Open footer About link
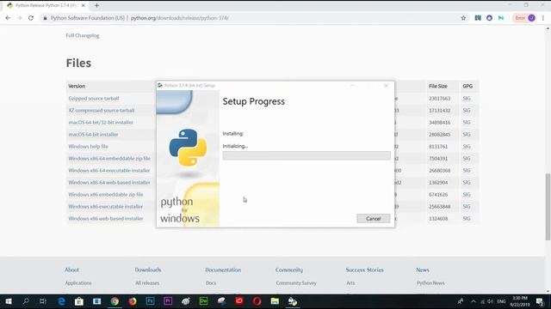This screenshot has width=551, height=309. click(x=71, y=270)
